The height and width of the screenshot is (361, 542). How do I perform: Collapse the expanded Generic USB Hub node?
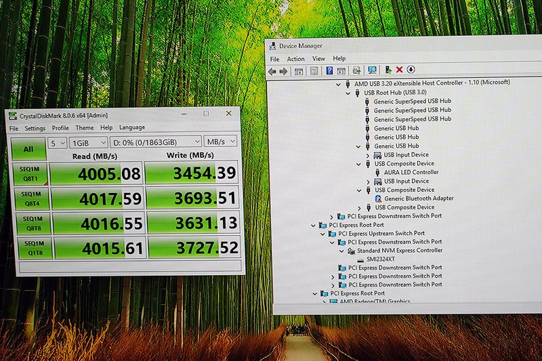coord(358,147)
